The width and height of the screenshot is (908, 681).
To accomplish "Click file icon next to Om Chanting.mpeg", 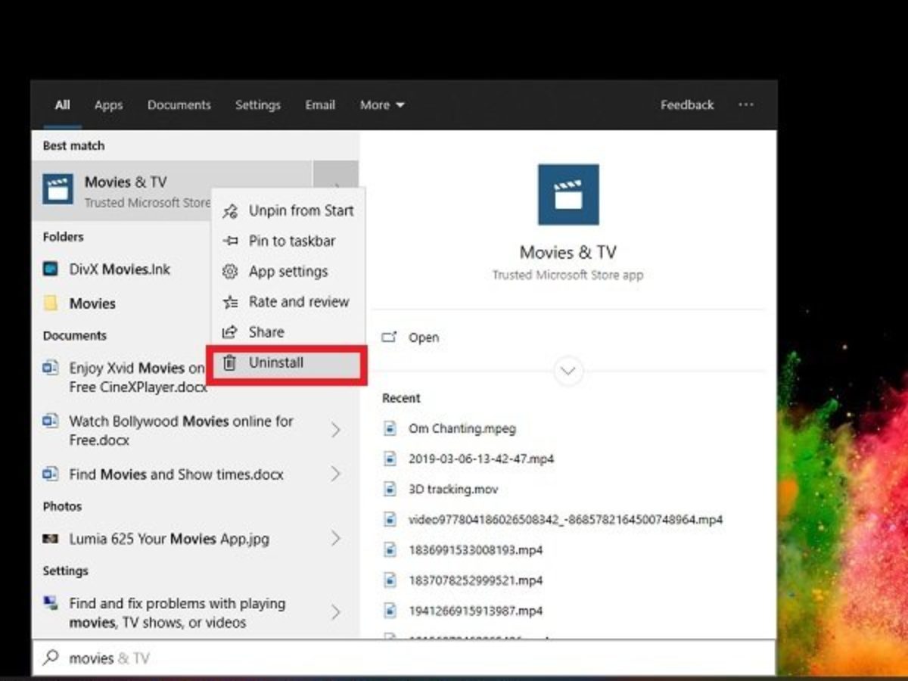I will coord(390,428).
